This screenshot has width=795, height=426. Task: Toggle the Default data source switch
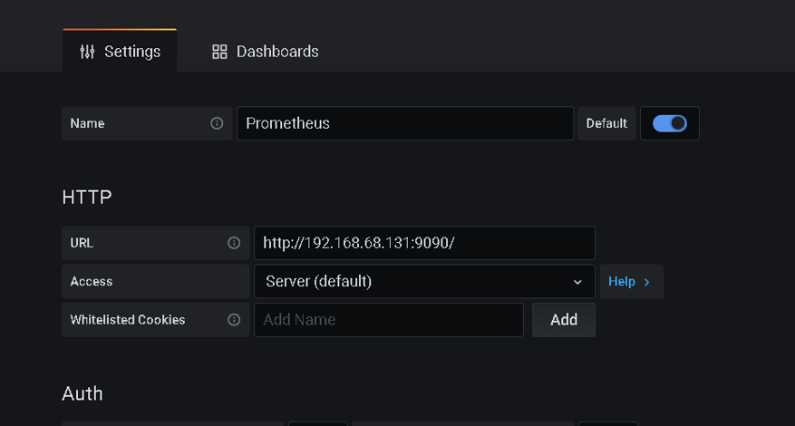click(x=670, y=123)
